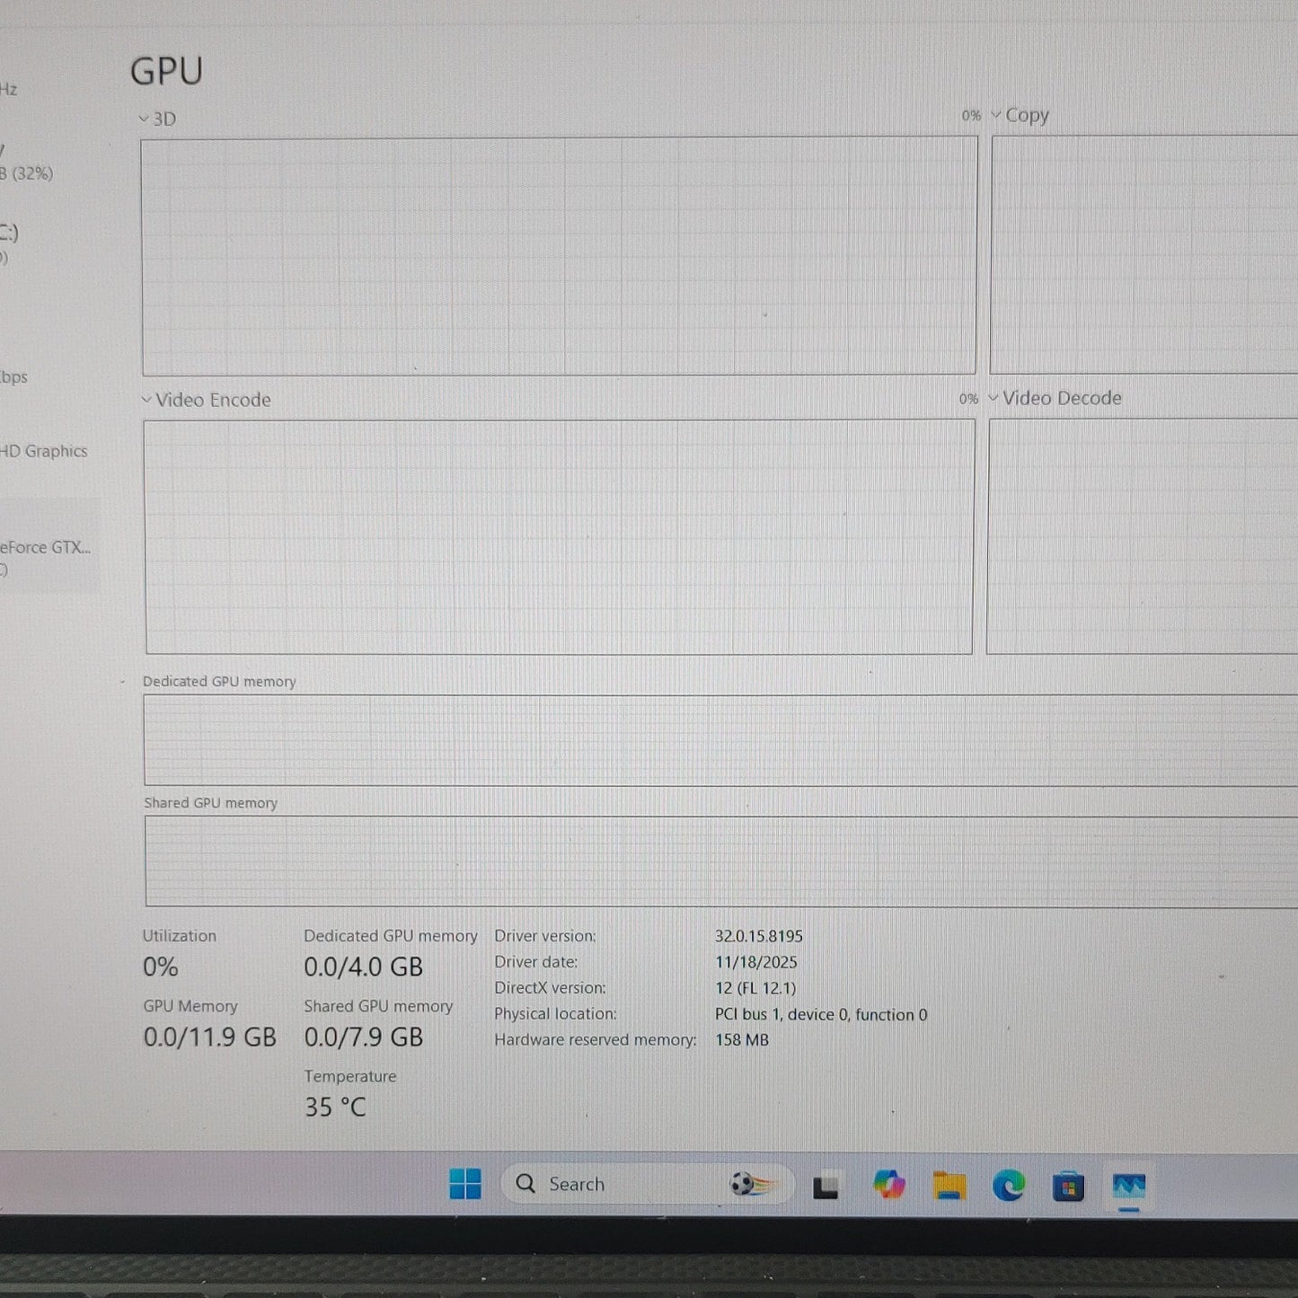
Task: Click the soccer ball search highlight icon
Action: (x=751, y=1184)
